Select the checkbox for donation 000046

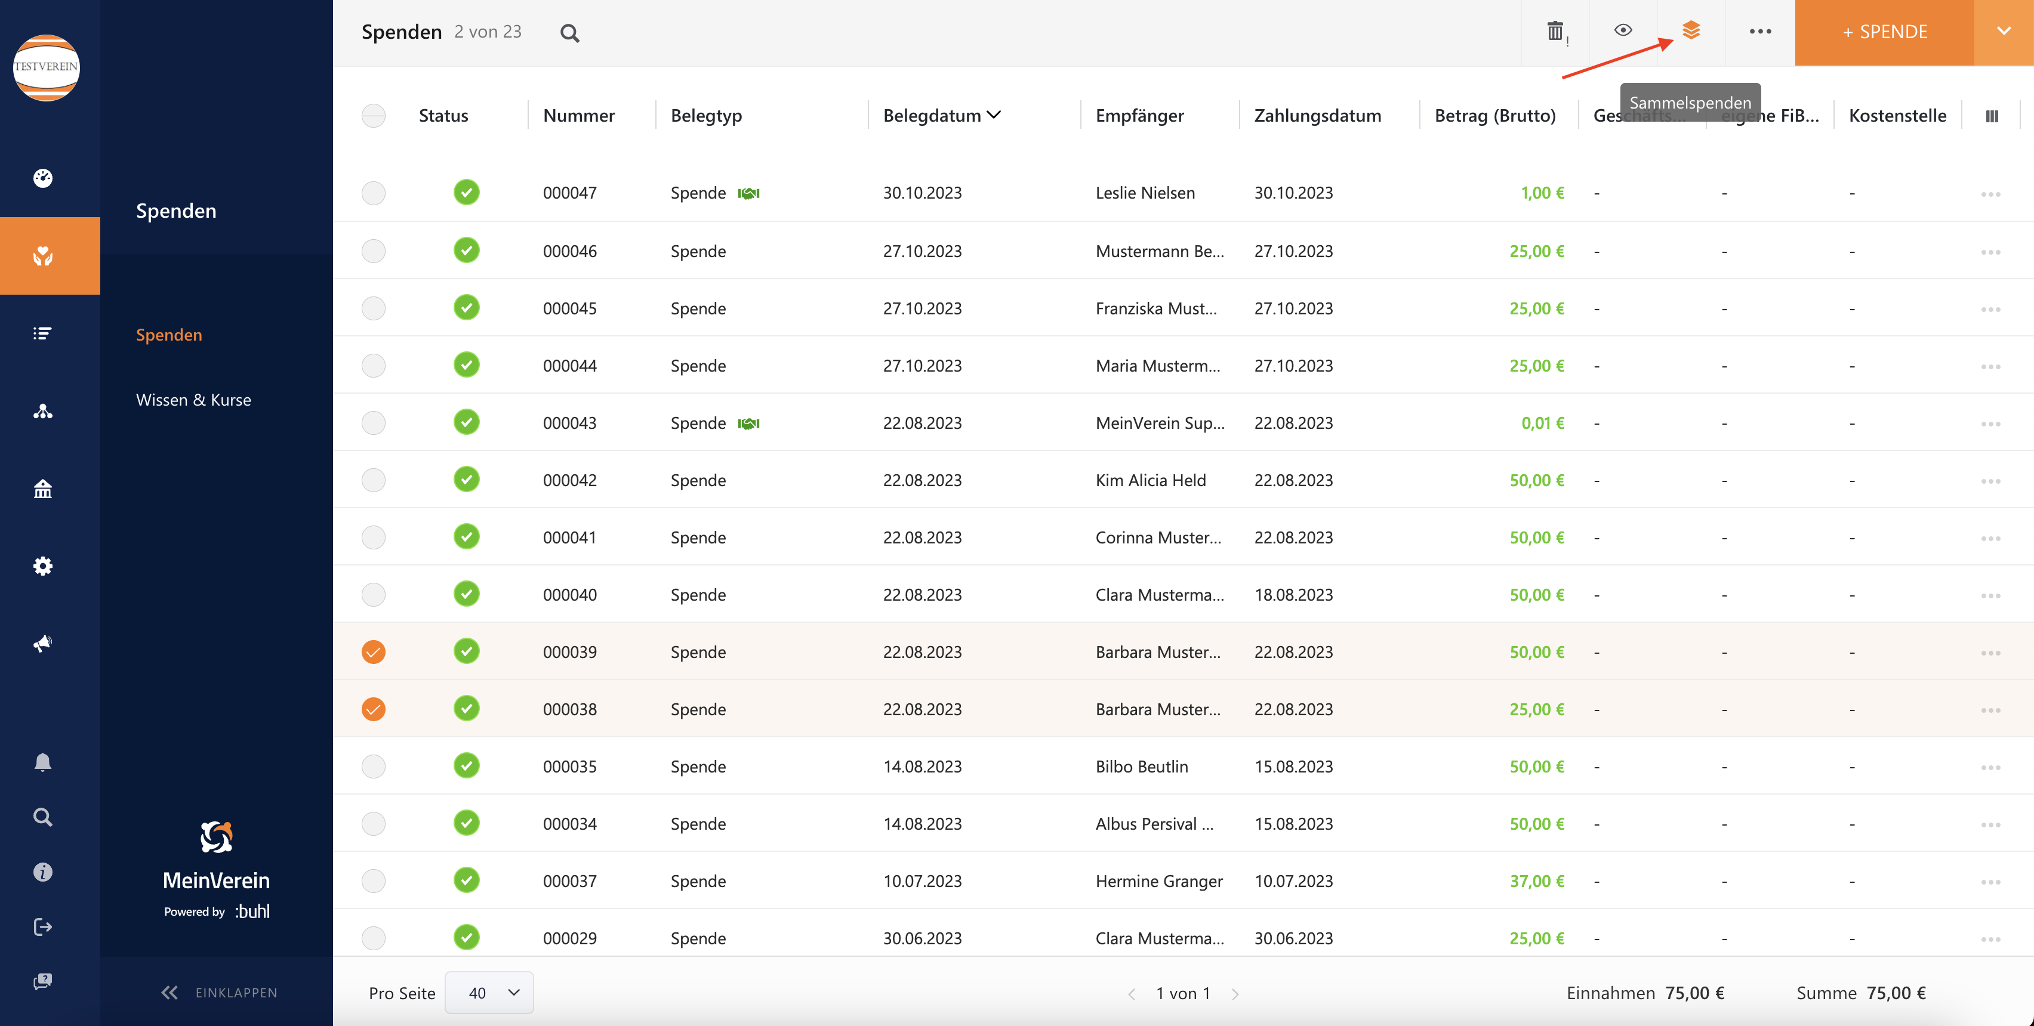point(374,251)
